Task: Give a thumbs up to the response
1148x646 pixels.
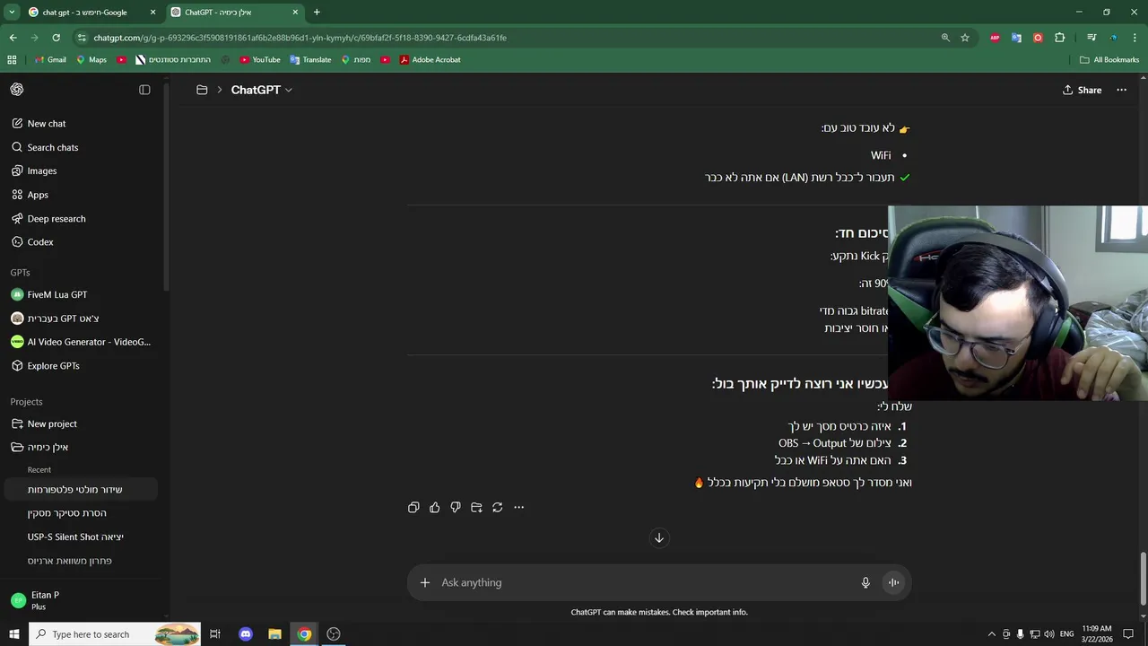Action: point(435,508)
